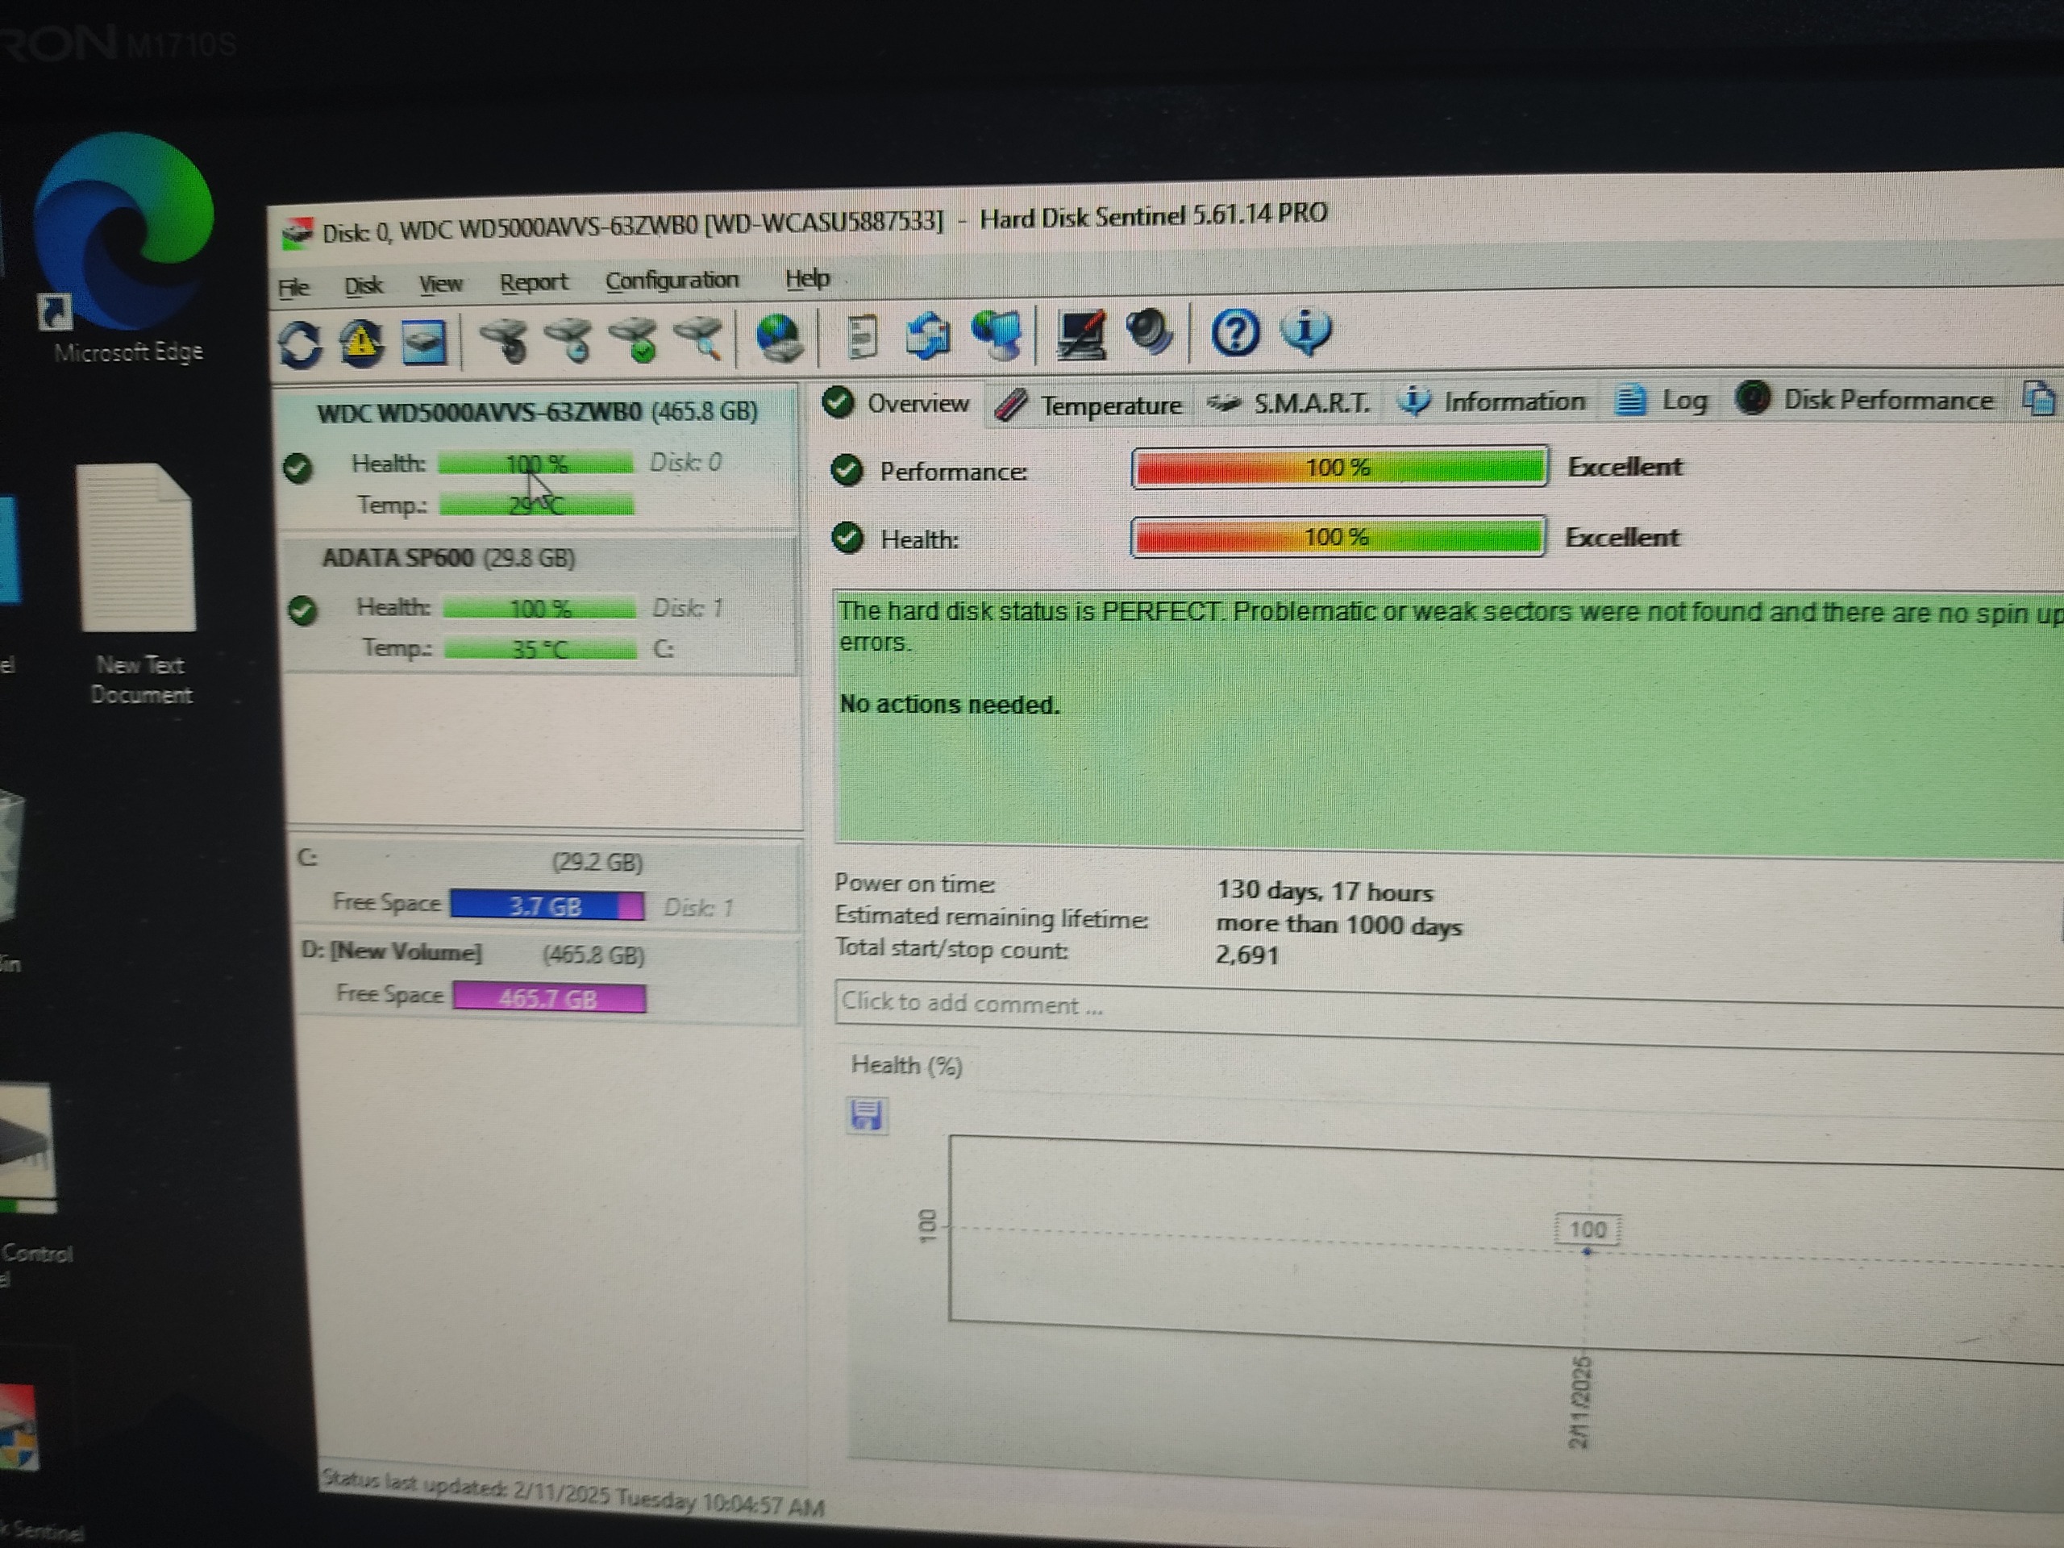Screen dimensions: 2064x1548
Task: Click the C: Free Space 3.7 GB bar
Action: [547, 906]
